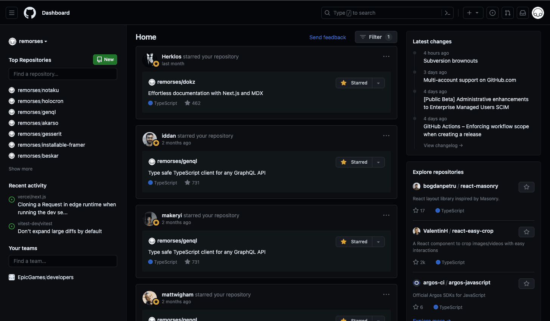Screen dimensions: 550x321
Task: Star the react-masonry repository
Action: [527, 187]
